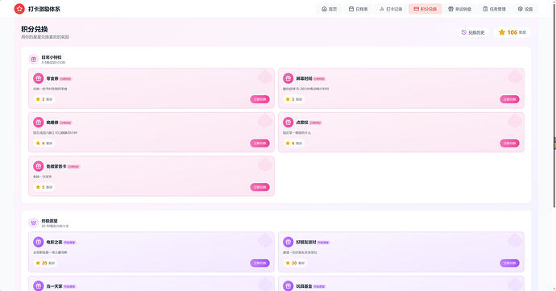Click the crown icon of 终极愿望 section

coord(33,222)
